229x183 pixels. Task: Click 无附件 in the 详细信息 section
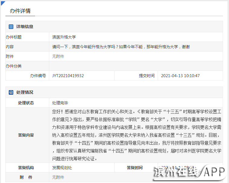click(58, 56)
